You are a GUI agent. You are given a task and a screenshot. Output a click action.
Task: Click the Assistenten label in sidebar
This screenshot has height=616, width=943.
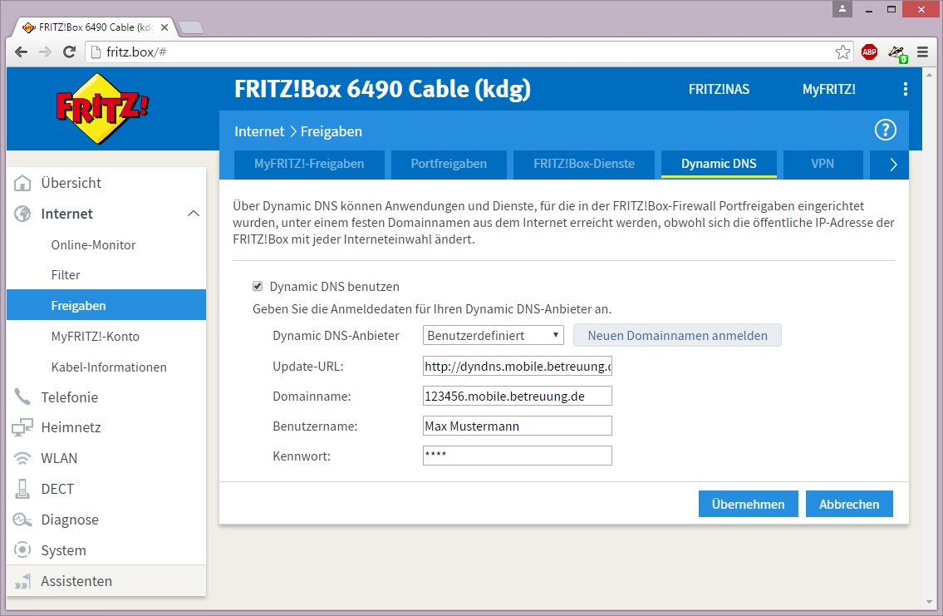76,581
